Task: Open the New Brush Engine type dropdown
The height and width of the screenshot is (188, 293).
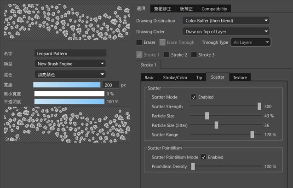Action: (x=70, y=64)
